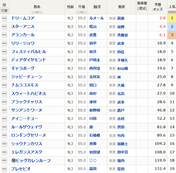Image resolution: width=176 pixels, height=173 pixels.
Task: Click the 馬体重 (増減) column header
Action: pos(142,6)
